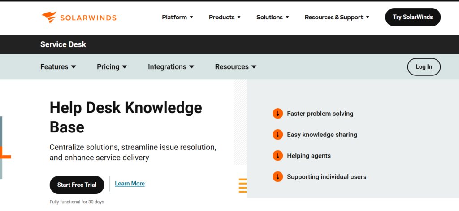
Task: Click the Service Desk heading
Action: click(63, 44)
